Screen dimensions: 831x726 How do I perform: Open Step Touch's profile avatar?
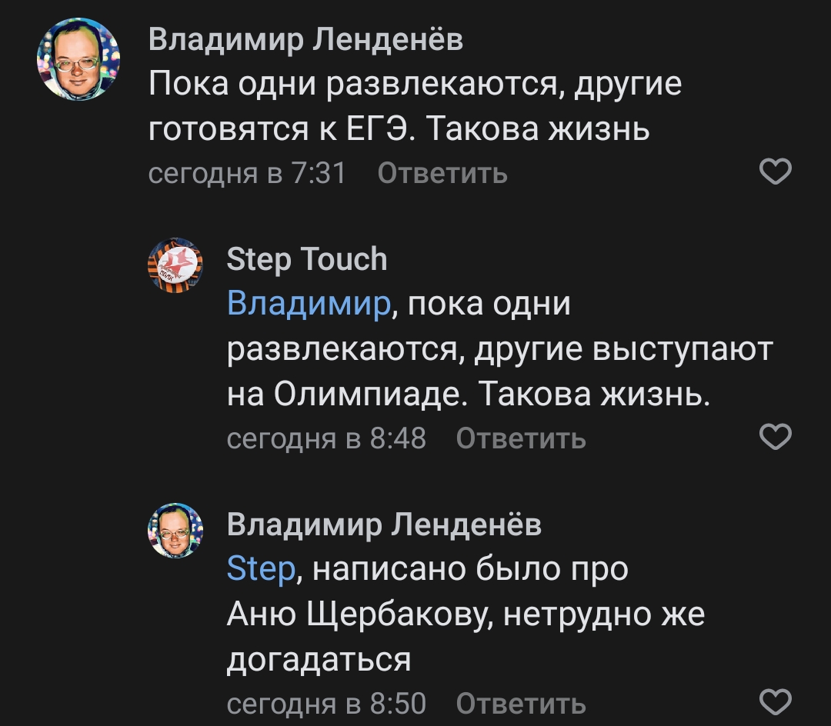(175, 266)
